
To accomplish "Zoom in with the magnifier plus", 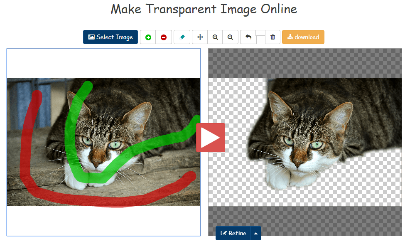I will pyautogui.click(x=215, y=37).
